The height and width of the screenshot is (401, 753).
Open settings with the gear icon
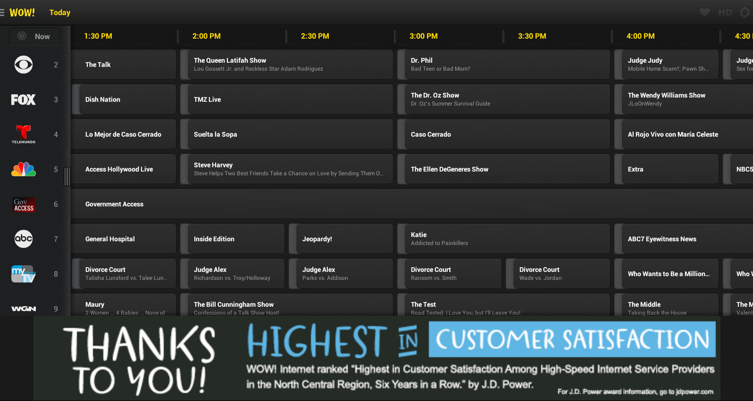point(745,12)
